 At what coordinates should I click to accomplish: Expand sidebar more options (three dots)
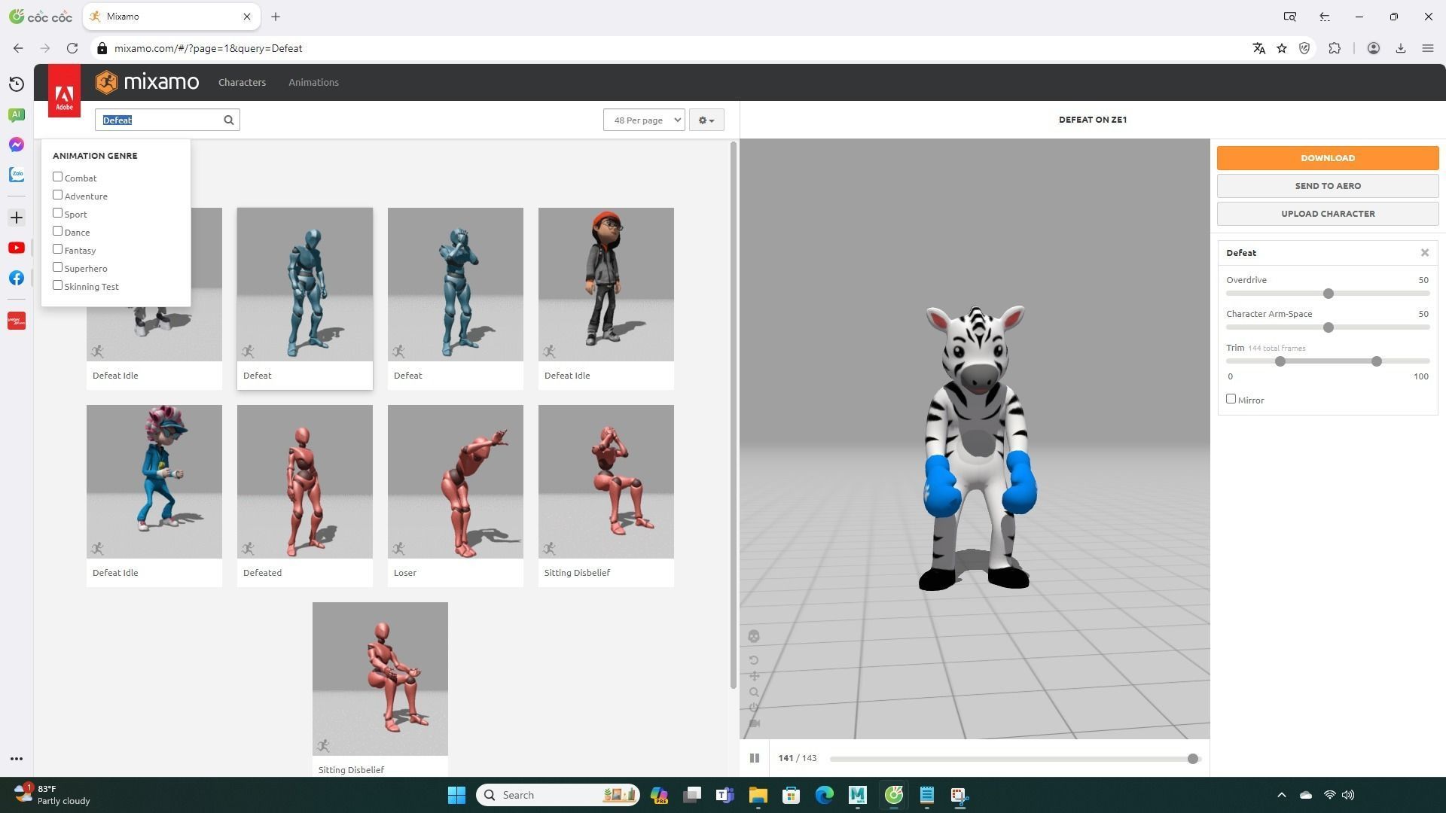point(17,759)
